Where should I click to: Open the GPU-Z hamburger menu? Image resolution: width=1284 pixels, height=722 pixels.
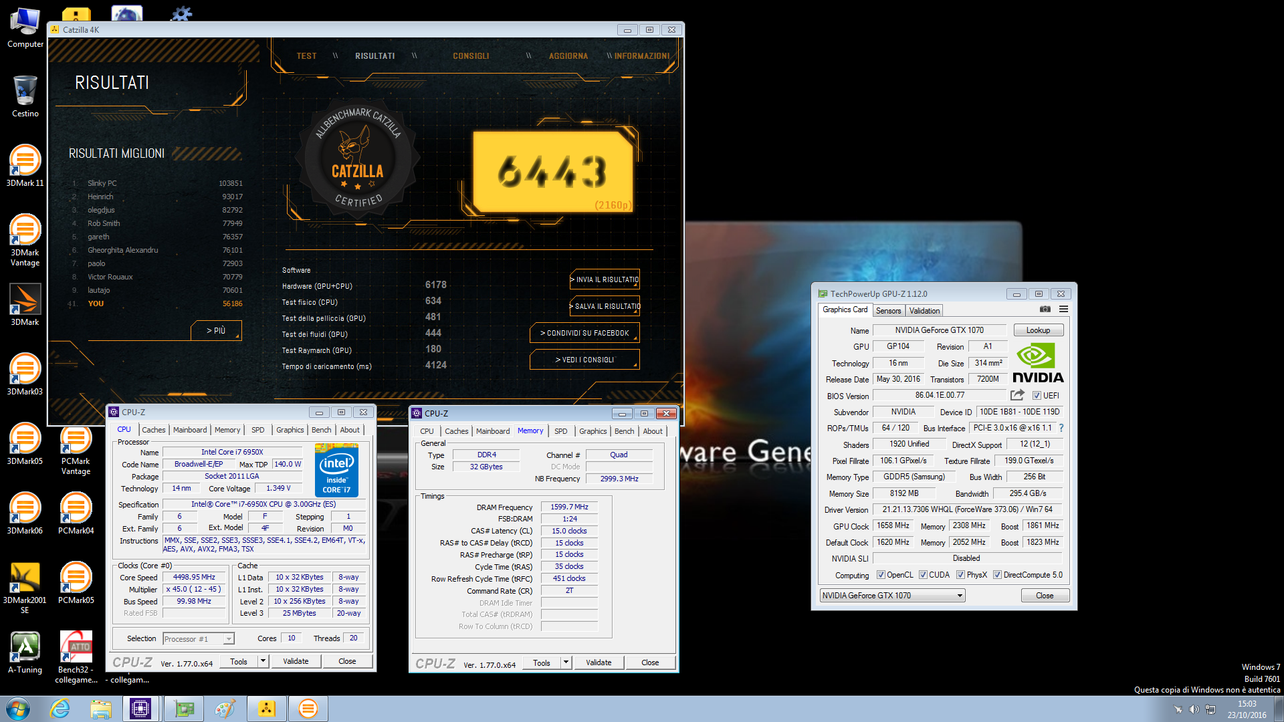1063,309
